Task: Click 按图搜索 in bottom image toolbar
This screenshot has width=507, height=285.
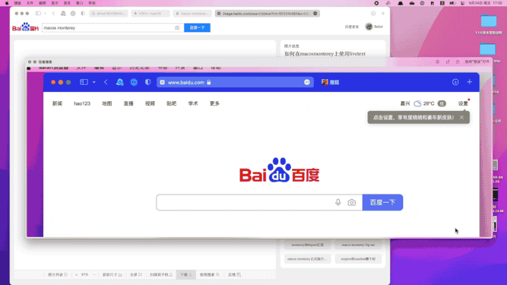Action: tap(210, 275)
